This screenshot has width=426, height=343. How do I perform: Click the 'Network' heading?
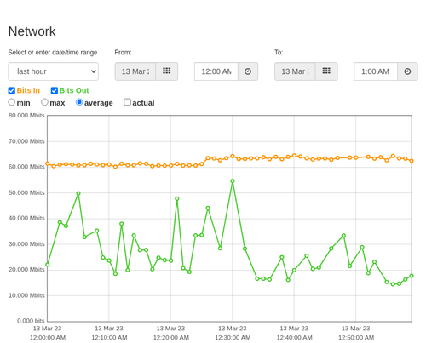coord(32,31)
